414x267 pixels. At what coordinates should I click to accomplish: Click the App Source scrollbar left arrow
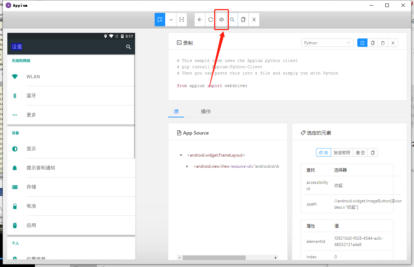coord(180,258)
